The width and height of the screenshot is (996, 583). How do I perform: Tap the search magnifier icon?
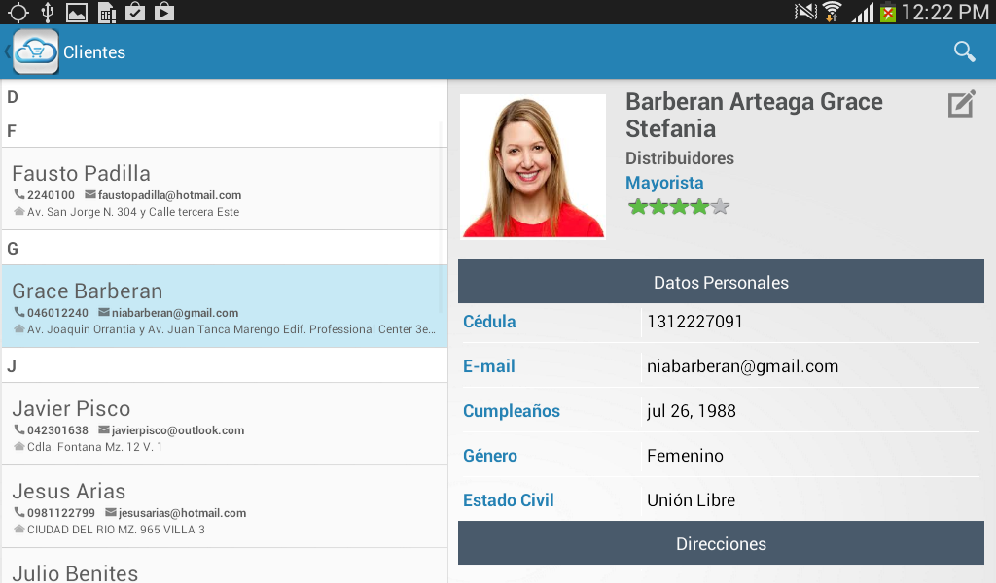[964, 51]
